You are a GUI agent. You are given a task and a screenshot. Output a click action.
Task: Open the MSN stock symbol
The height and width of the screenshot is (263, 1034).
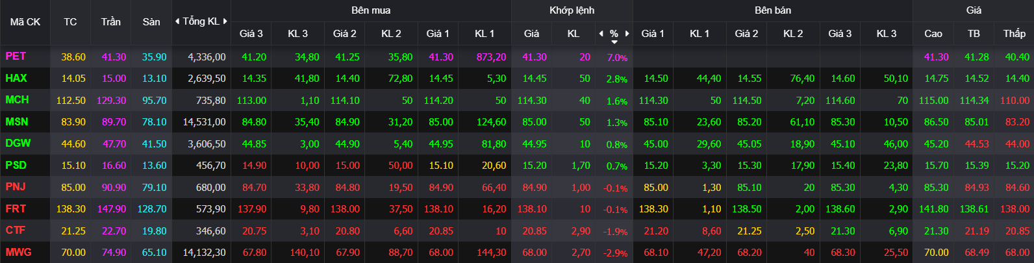(x=17, y=121)
